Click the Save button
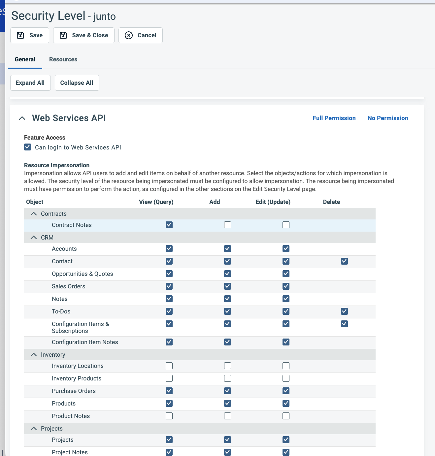 [30, 35]
